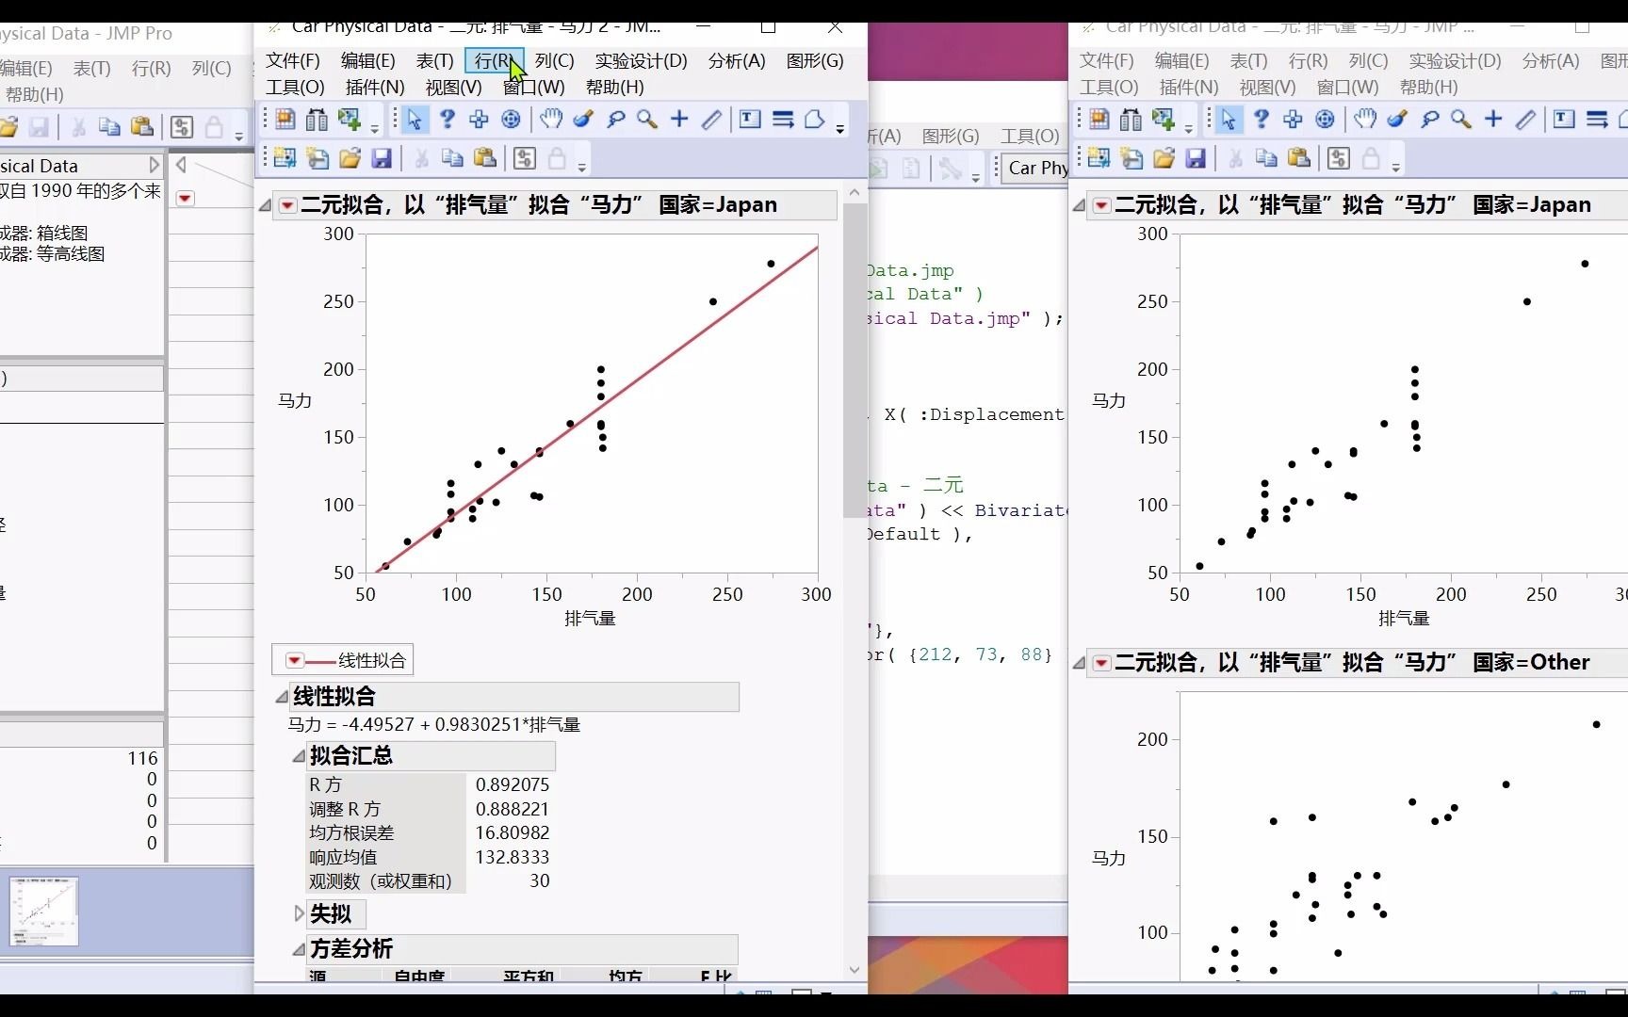This screenshot has height=1017, width=1628.
Task: Pick the Brush selection tool
Action: (x=583, y=120)
